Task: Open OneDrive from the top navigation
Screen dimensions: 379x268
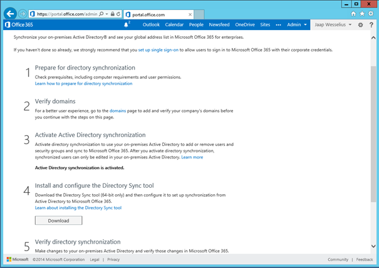Action: click(245, 24)
